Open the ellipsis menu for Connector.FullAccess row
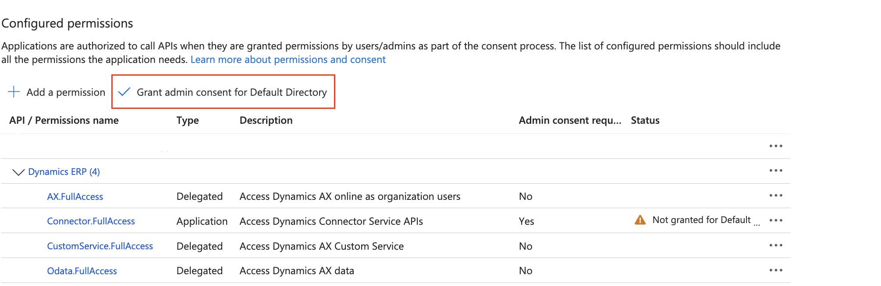The height and width of the screenshot is (286, 881). point(776,220)
